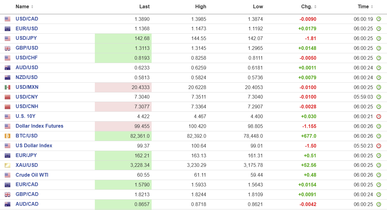Click the Bitcoin icon beside BTC/USD
Image resolution: width=387 pixels, height=210 pixels.
tap(8, 136)
